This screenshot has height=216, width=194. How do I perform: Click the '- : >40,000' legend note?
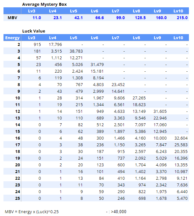(116, 212)
